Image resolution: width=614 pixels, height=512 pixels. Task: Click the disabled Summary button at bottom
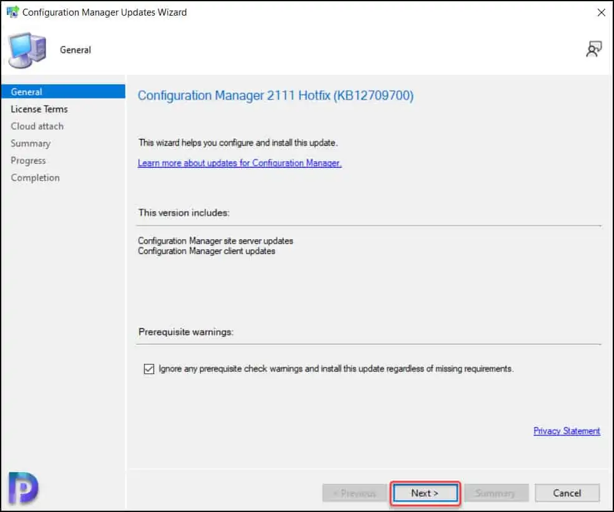coord(496,493)
